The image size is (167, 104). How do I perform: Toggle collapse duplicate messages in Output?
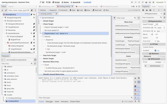135,82
